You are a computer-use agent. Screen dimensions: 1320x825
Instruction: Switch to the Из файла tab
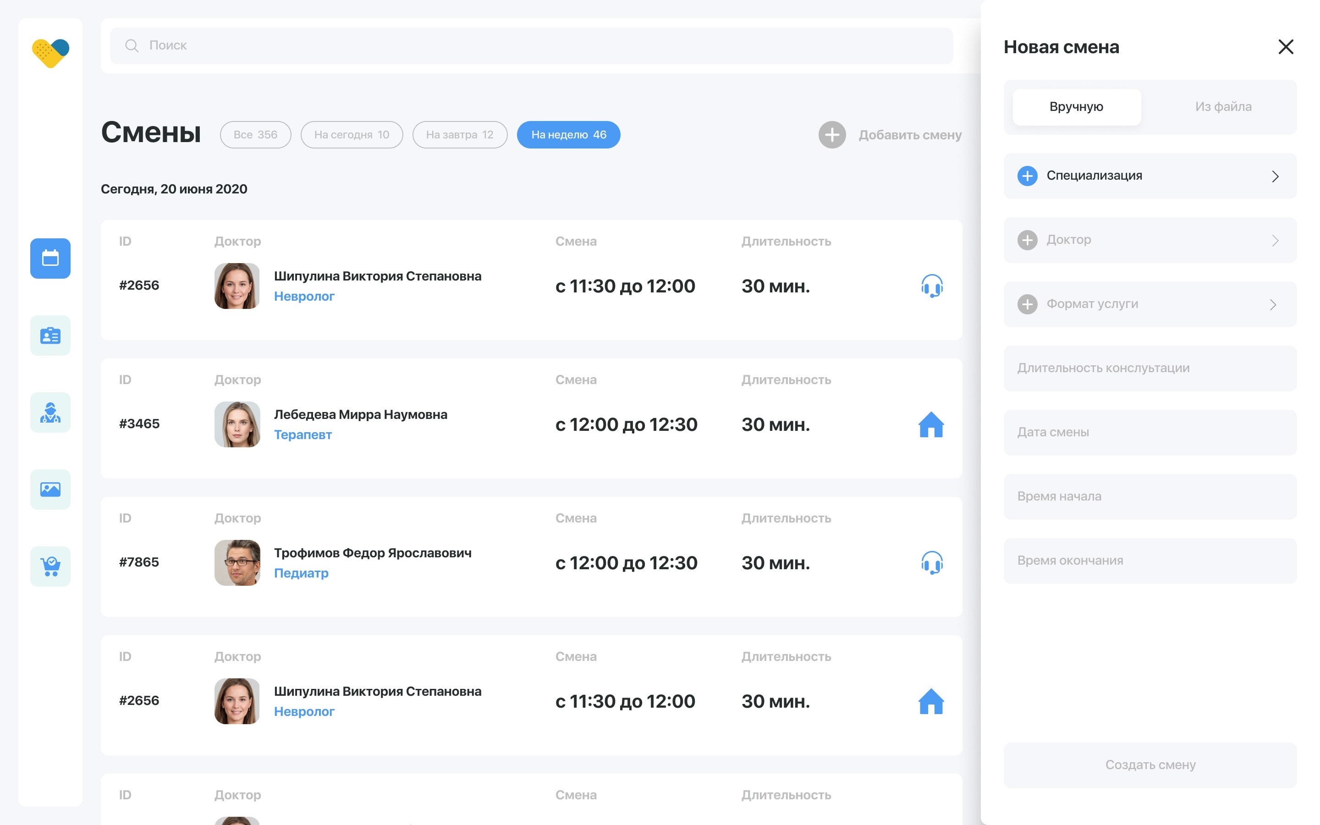click(1223, 107)
